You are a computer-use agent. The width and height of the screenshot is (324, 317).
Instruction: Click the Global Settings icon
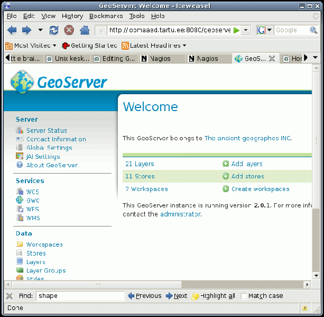[x=20, y=147]
